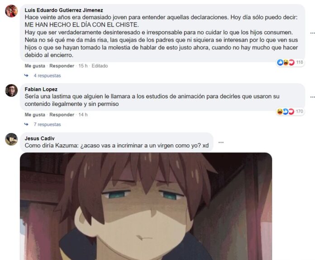Open Luis Eduardo Gutierrez Jimenez's profile picture

tap(11, 11)
